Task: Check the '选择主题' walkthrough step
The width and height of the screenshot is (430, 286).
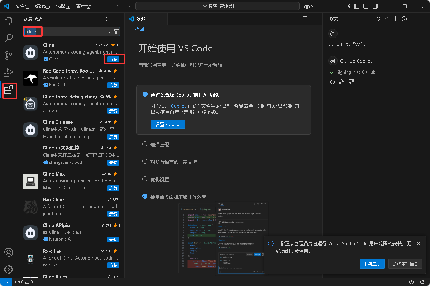Action: (x=145, y=144)
